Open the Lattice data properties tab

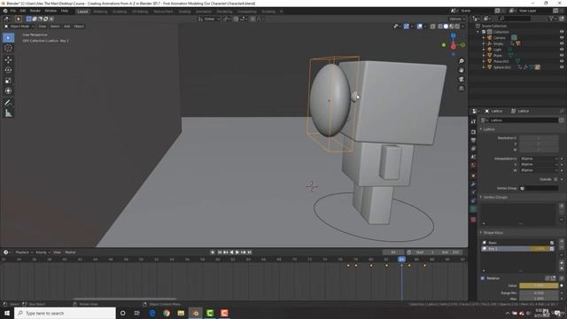point(473,209)
